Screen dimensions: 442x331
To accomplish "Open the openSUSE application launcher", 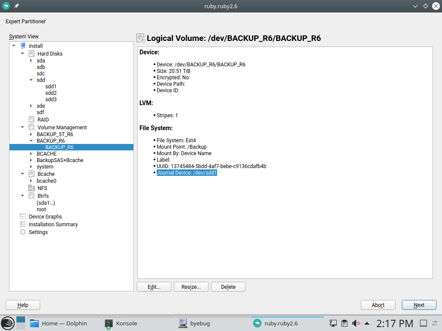I will 7,323.
